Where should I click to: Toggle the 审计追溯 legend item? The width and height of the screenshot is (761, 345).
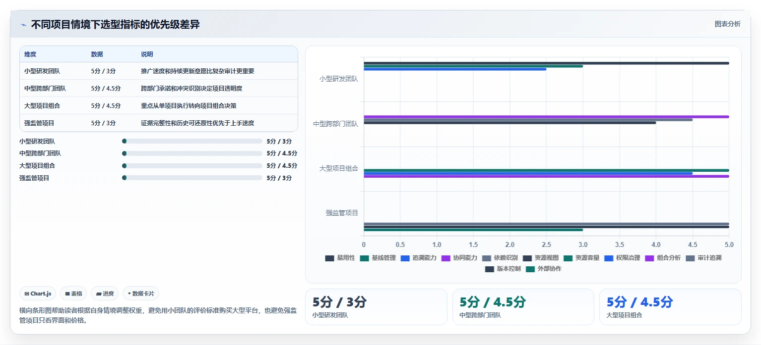click(x=703, y=258)
